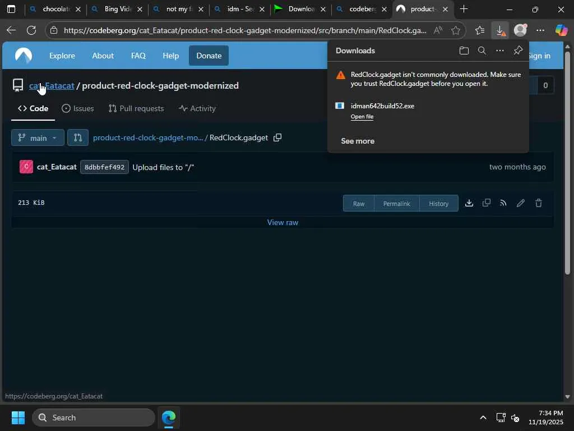Click the History button
Screen dimensions: 574x431
tap(438, 203)
